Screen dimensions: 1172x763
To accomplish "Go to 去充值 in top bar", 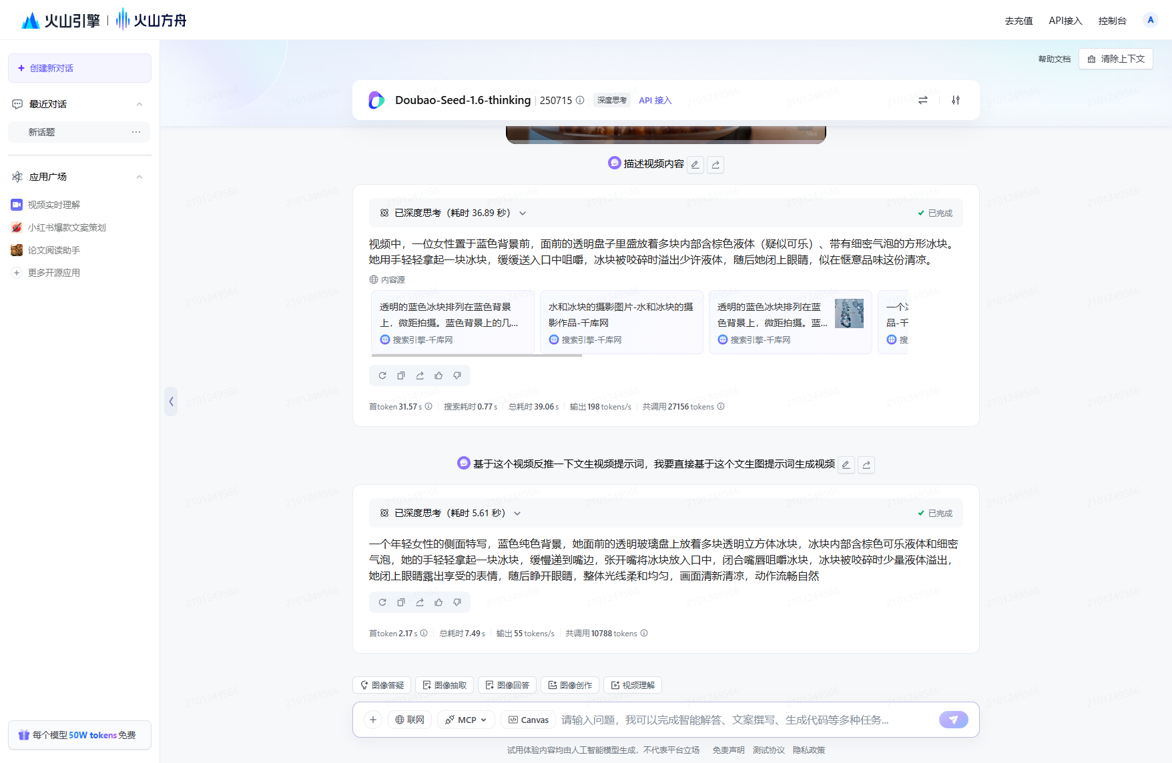I will tap(1018, 21).
